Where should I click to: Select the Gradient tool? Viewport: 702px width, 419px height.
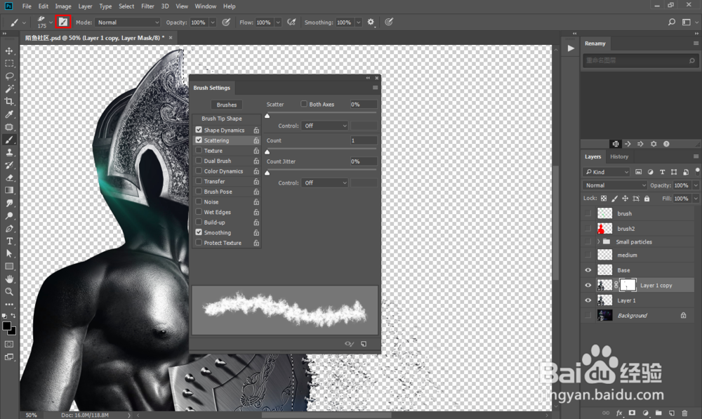tap(9, 190)
